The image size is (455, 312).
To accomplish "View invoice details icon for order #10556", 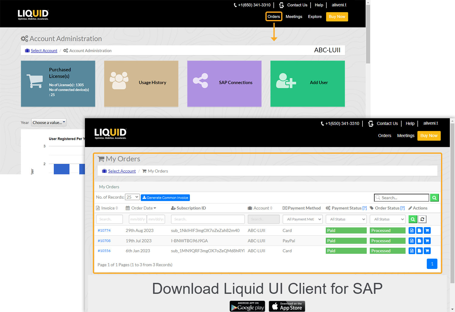I will 412,251.
